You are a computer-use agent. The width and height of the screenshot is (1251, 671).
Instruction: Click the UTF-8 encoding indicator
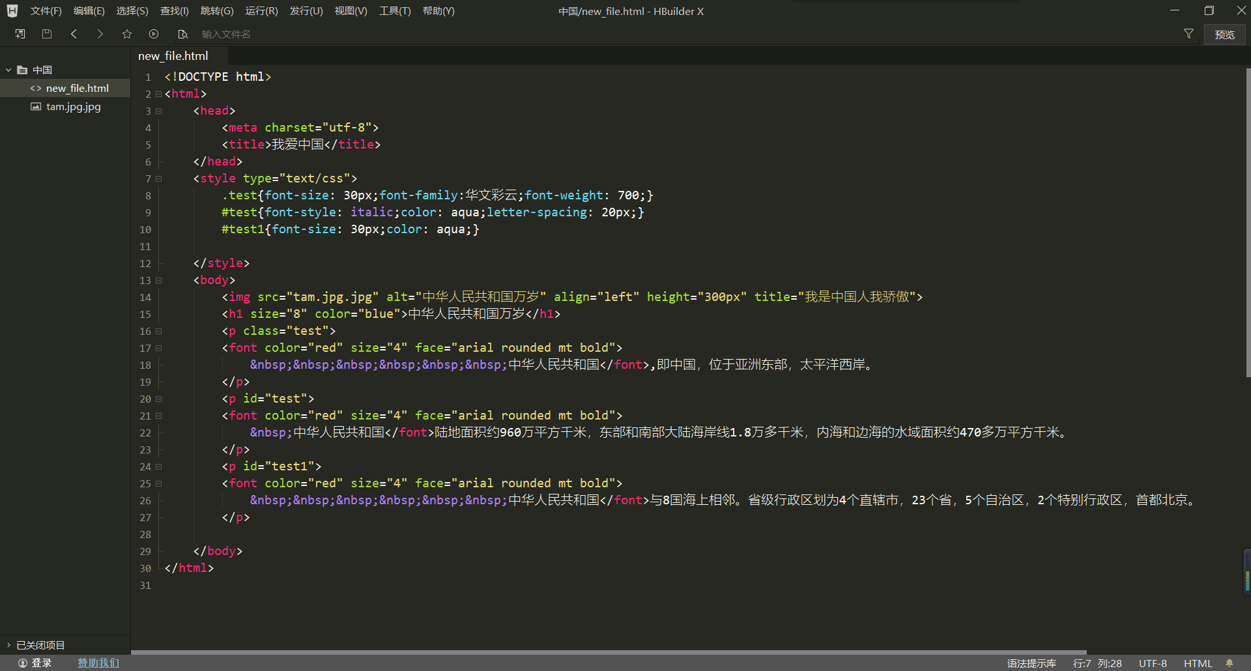(x=1153, y=663)
